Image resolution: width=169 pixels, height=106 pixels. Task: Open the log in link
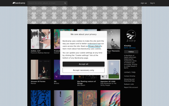pos(152,3)
